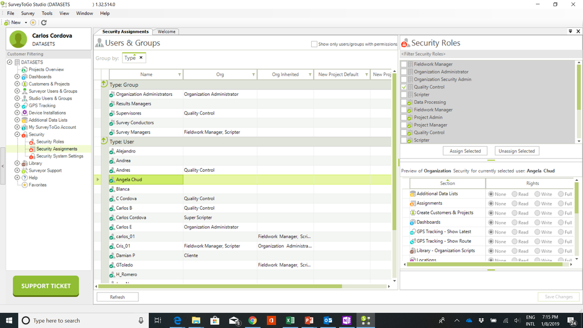
Task: Click the Name column filter icon
Action: tap(179, 75)
